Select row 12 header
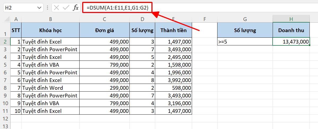This screenshot has height=129, width=318. pos(5,119)
